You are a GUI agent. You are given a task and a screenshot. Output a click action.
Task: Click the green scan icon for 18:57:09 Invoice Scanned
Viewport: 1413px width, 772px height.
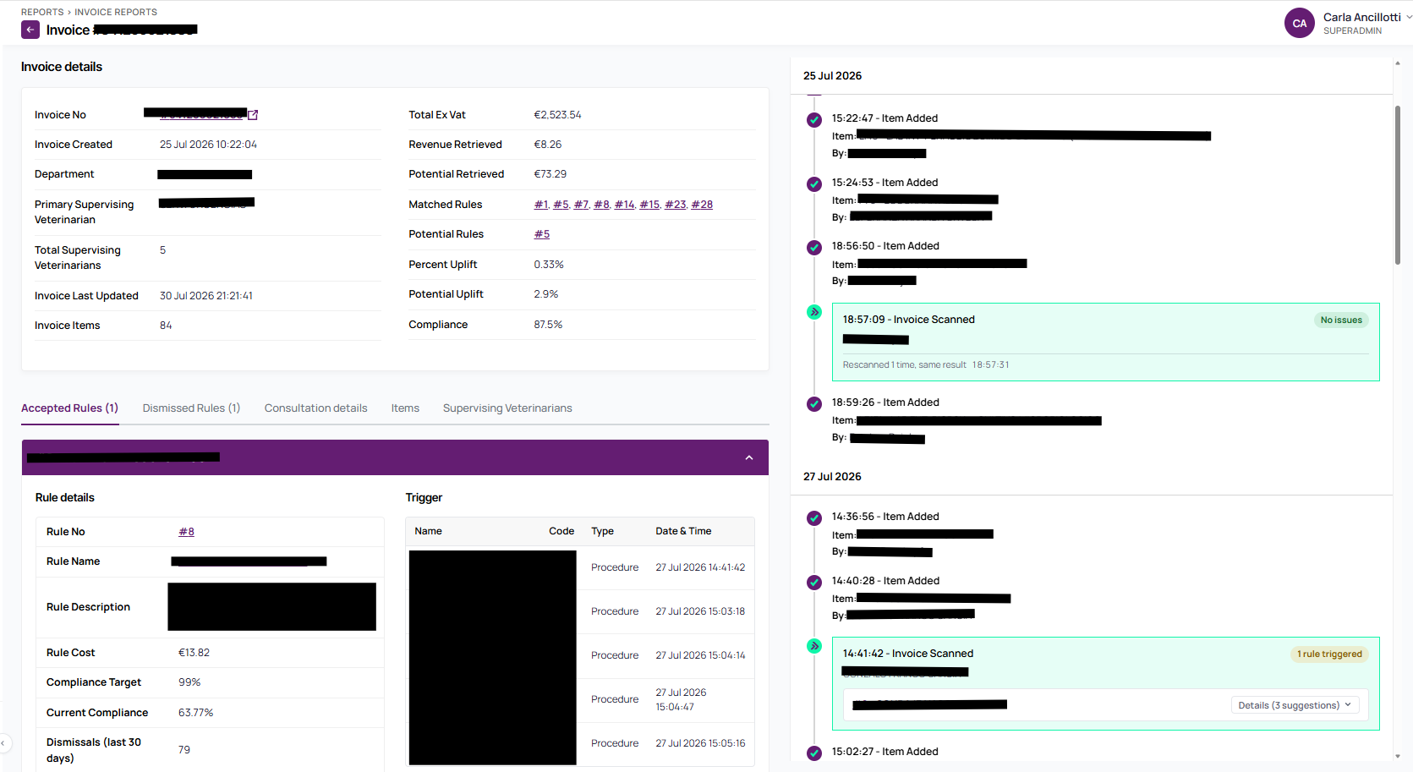click(x=814, y=312)
